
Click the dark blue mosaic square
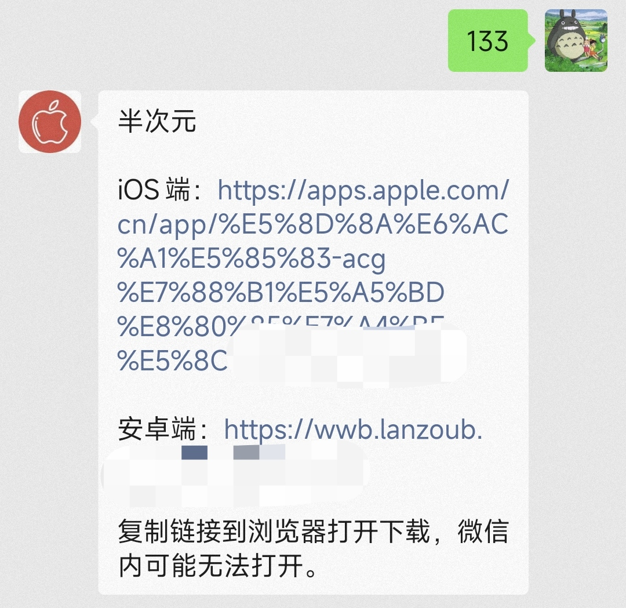click(x=194, y=453)
